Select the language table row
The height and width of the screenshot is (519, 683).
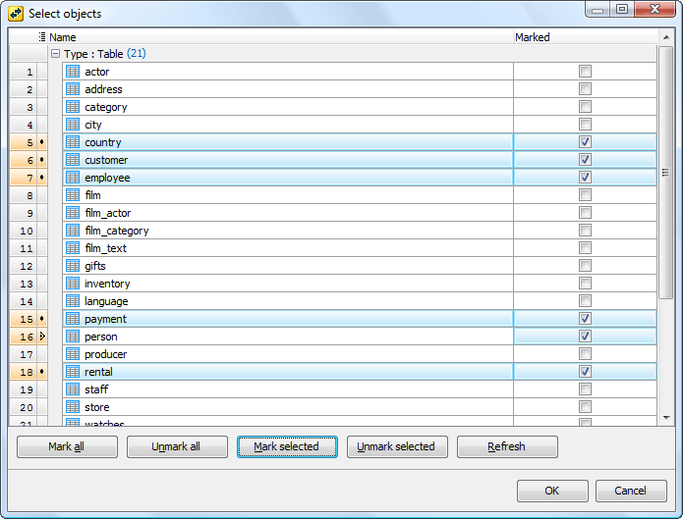tap(106, 301)
